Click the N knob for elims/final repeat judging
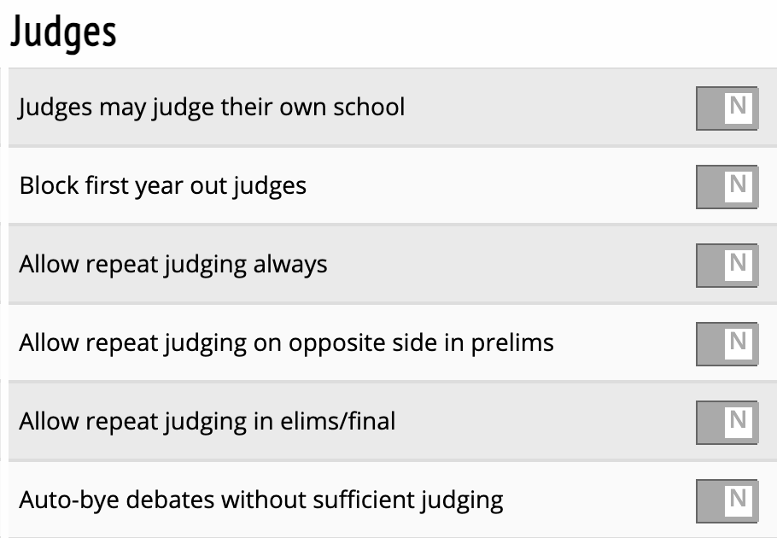 click(738, 420)
